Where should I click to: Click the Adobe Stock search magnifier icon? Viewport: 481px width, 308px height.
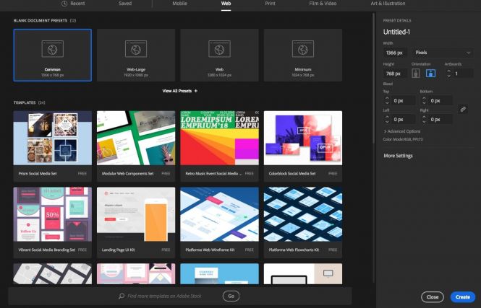point(122,296)
